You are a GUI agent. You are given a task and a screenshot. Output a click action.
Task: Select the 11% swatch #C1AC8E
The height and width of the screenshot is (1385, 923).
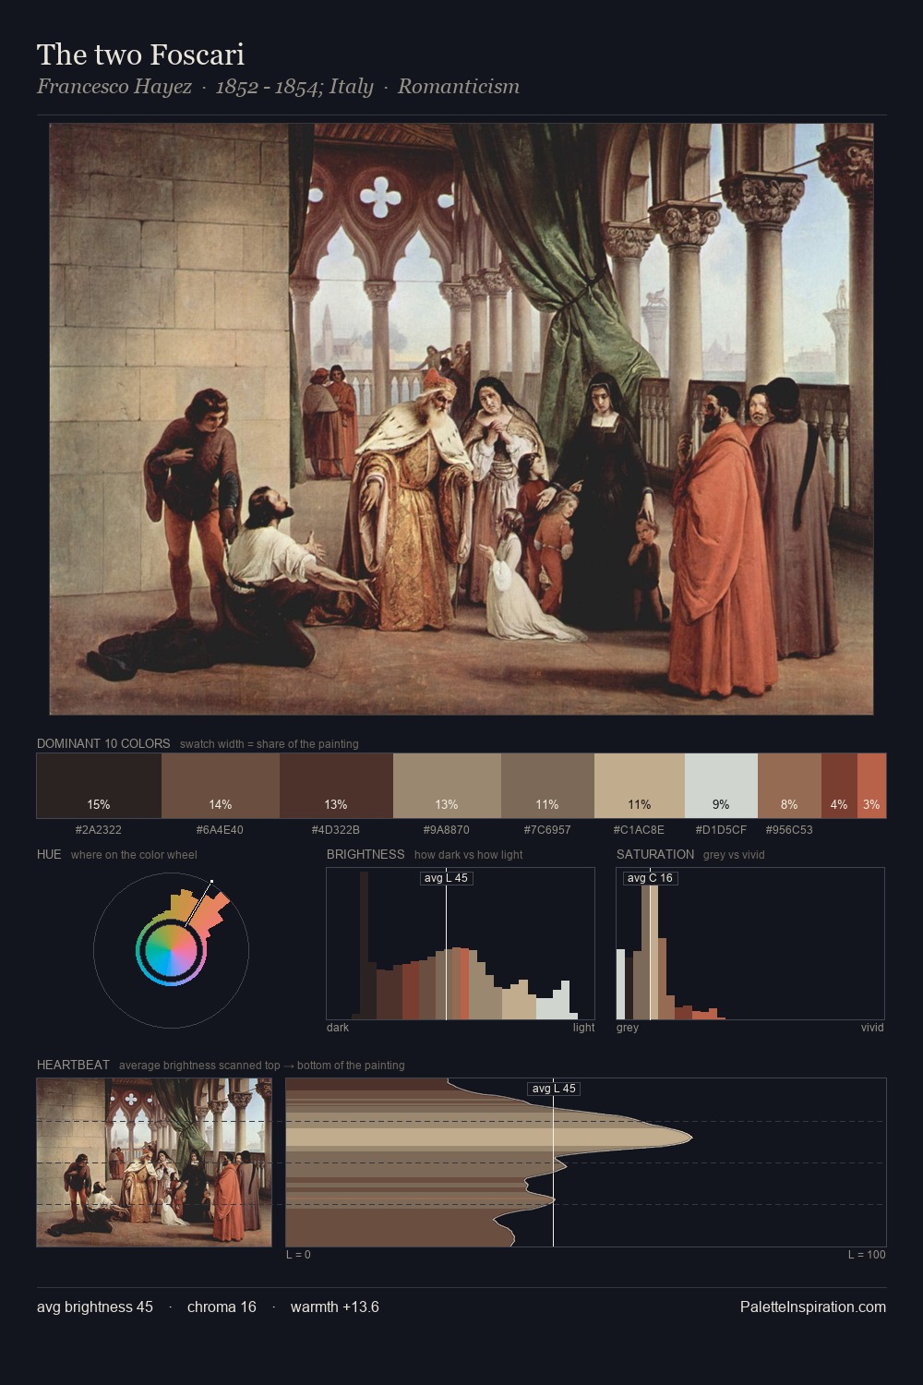coord(640,786)
